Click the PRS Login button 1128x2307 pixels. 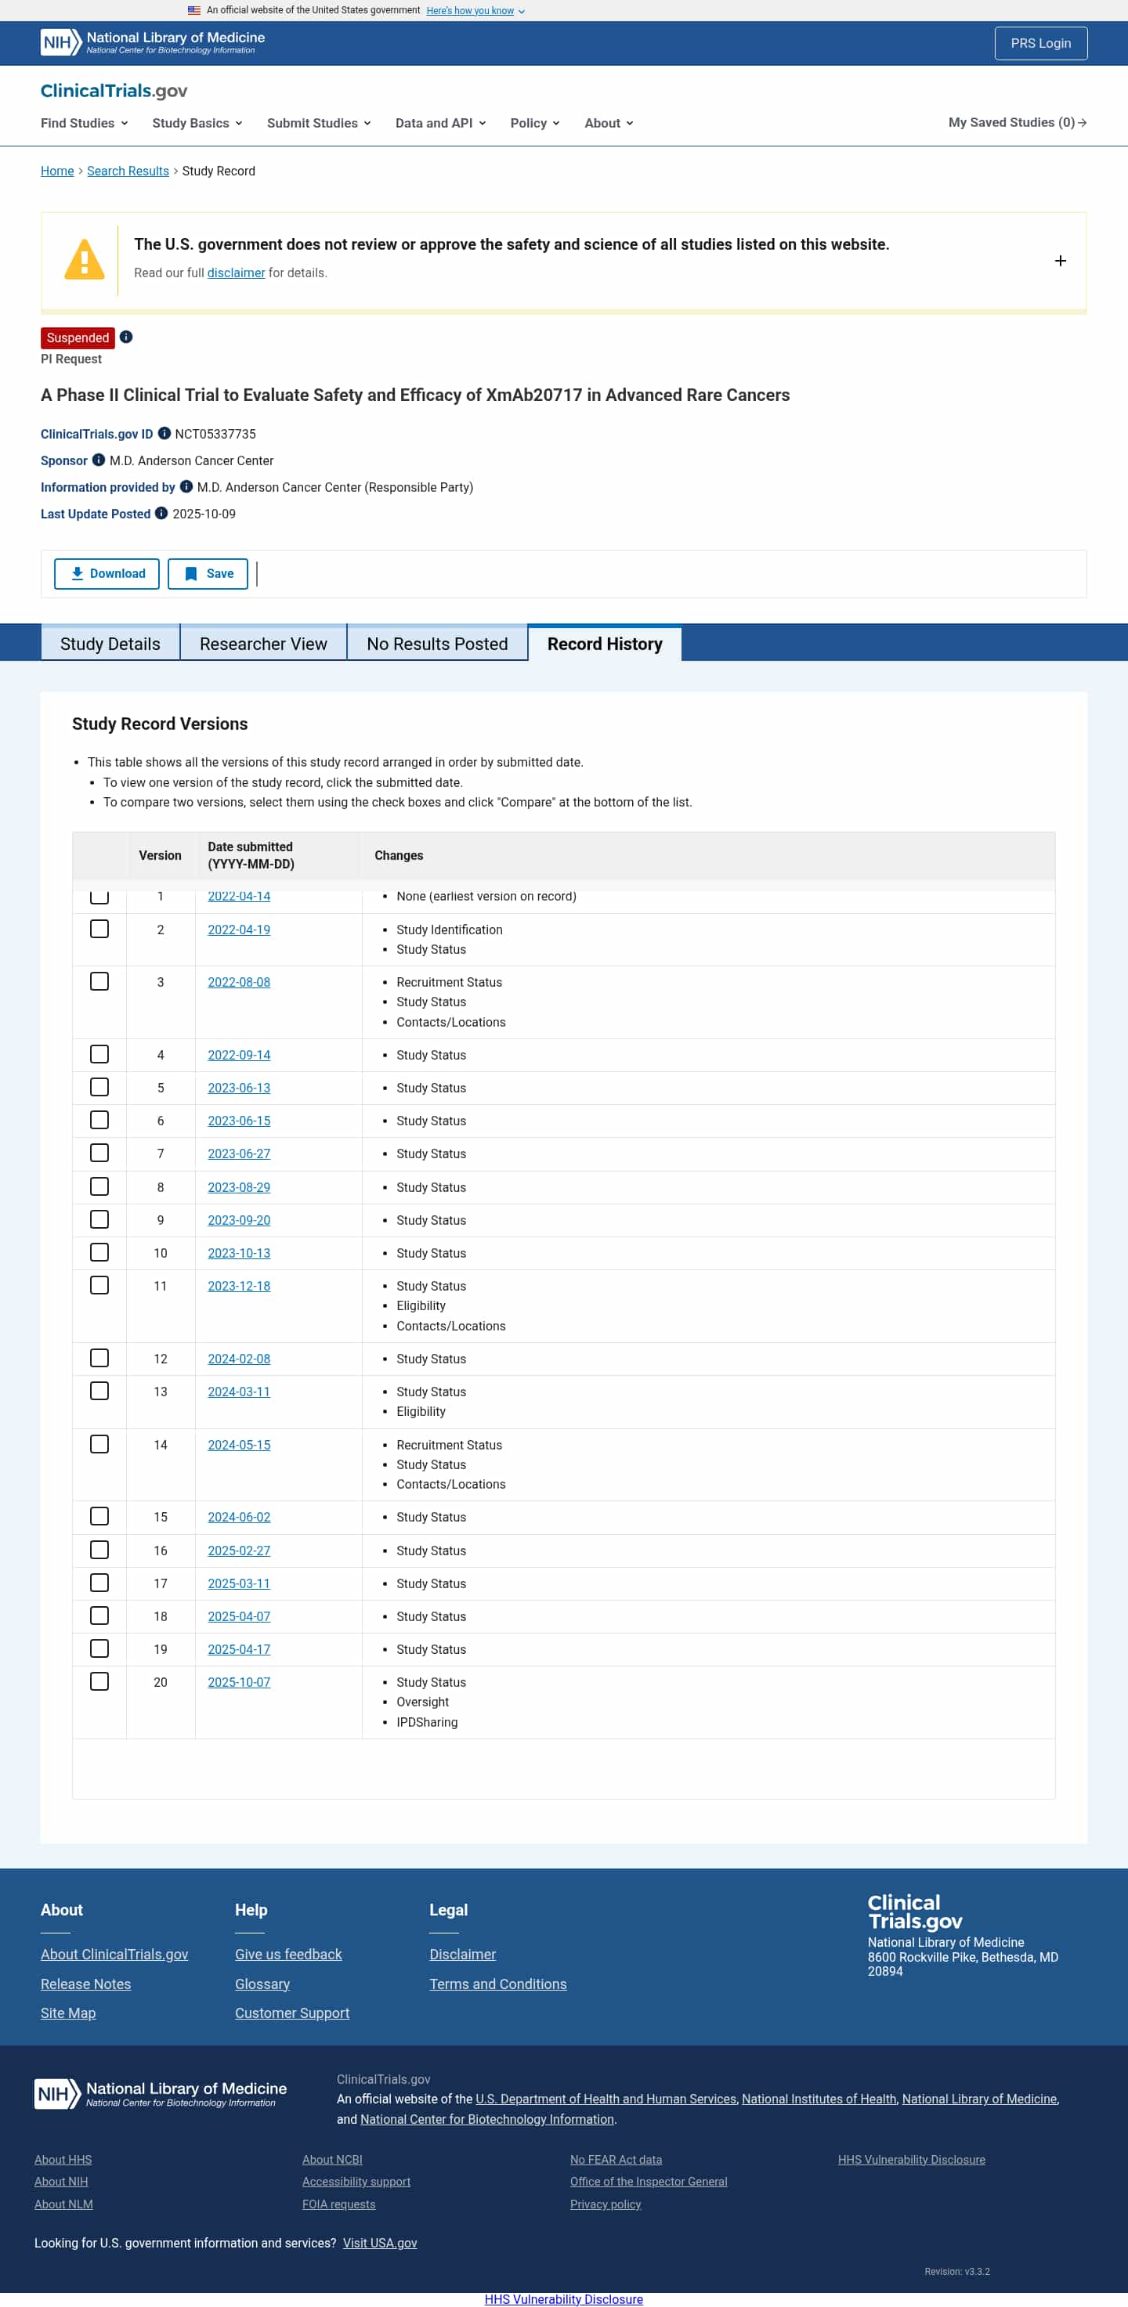point(1040,43)
